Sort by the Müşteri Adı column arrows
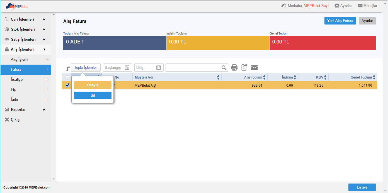Screen dimensions: 388x193 (x=218, y=77)
